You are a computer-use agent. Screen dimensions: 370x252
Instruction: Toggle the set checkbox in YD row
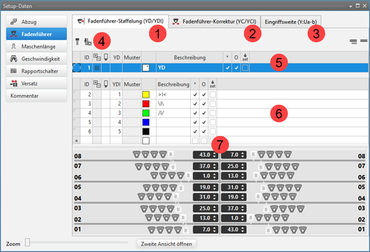(x=245, y=68)
